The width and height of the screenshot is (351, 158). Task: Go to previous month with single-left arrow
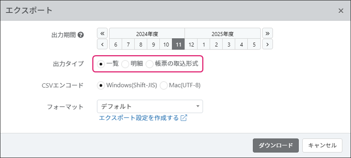(102, 44)
